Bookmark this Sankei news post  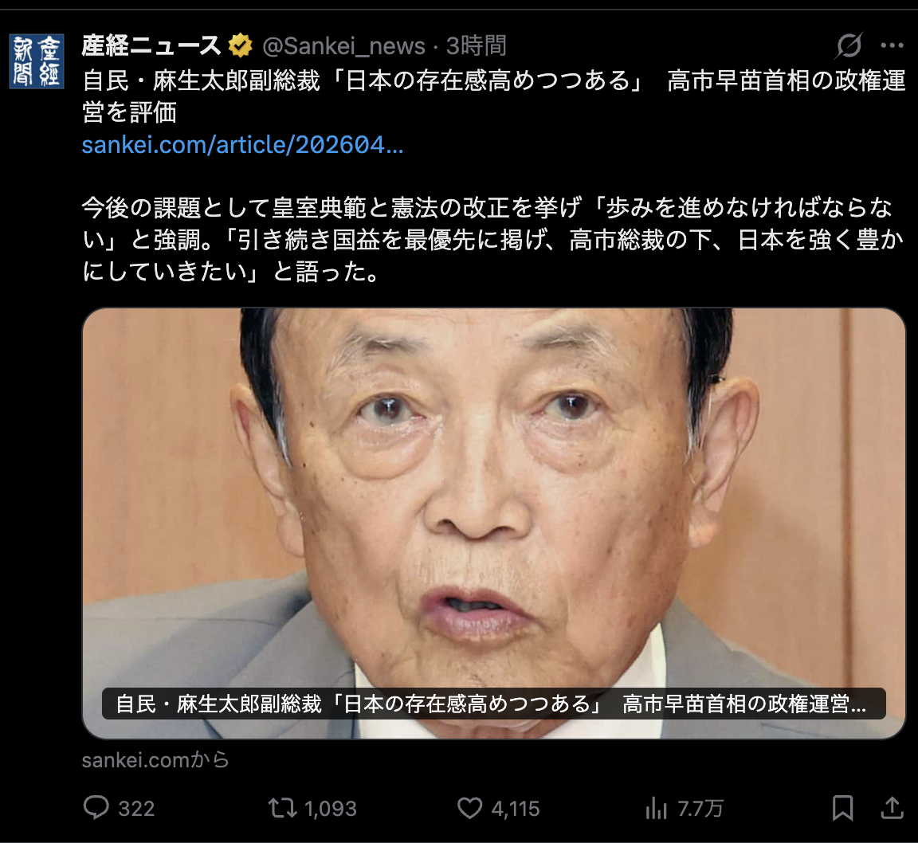842,808
